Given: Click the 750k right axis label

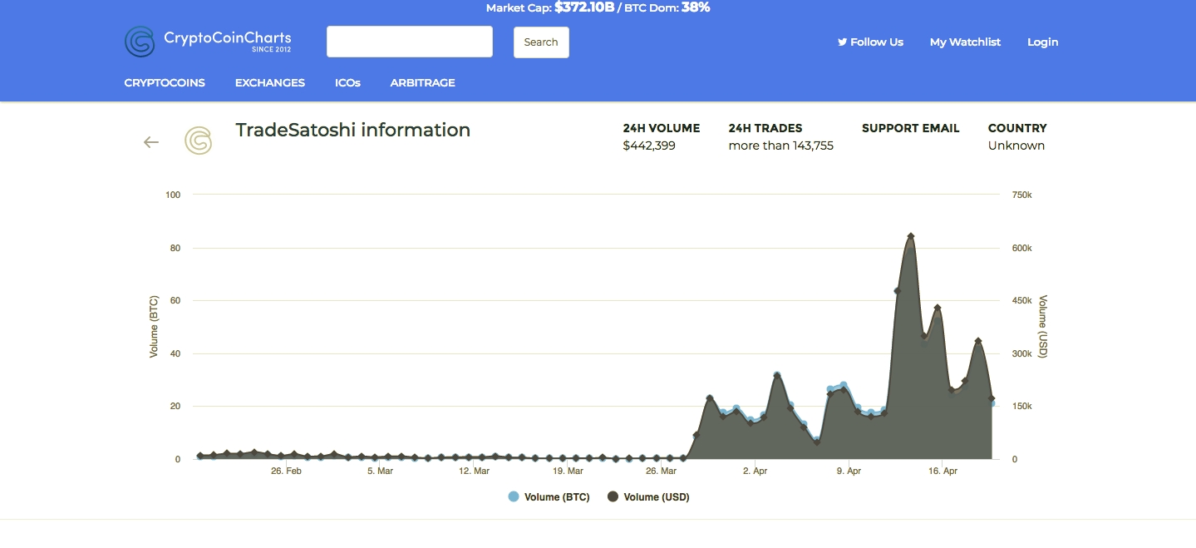Looking at the screenshot, I should [x=1021, y=195].
